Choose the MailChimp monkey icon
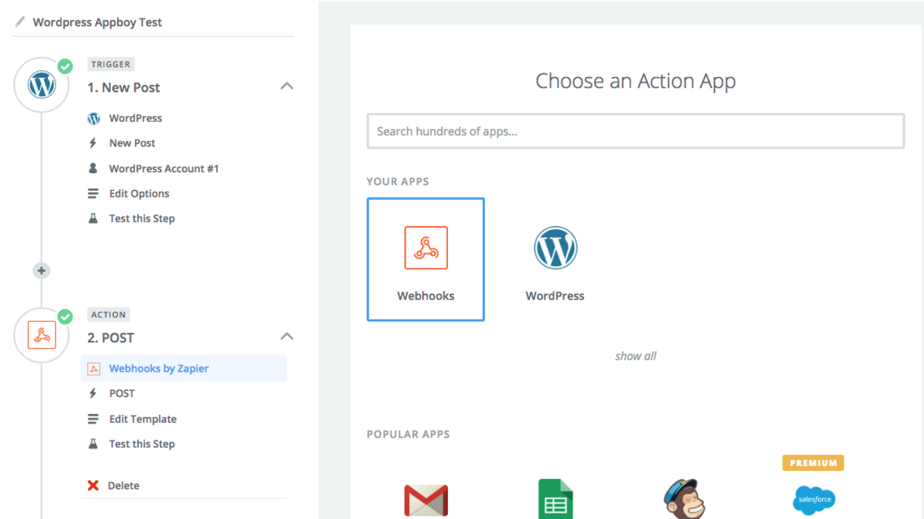The width and height of the screenshot is (924, 519). [684, 500]
